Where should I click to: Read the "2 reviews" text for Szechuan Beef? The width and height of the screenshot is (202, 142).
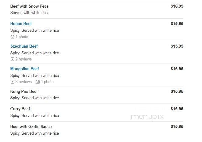click(23, 59)
